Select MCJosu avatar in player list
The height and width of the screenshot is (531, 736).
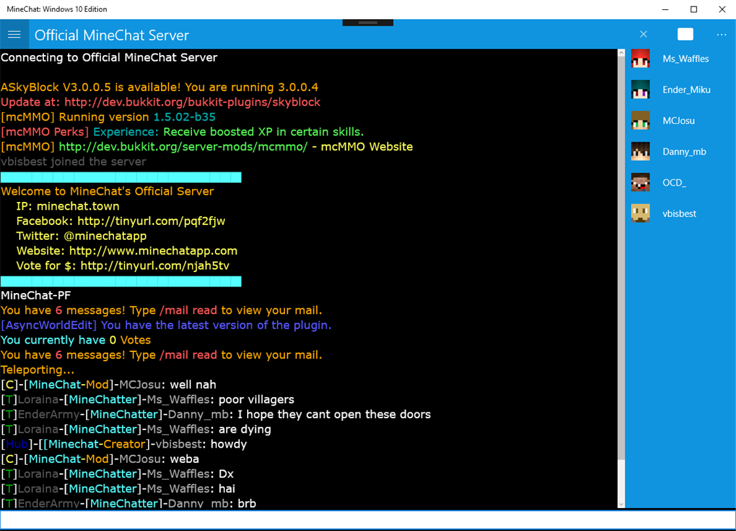tap(640, 121)
